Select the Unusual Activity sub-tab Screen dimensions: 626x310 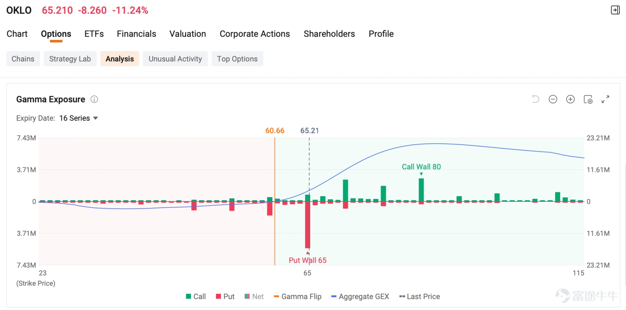pos(175,59)
